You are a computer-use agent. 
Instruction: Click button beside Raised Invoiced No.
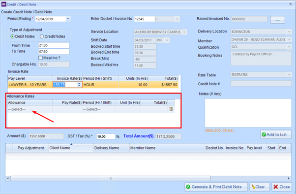tap(277, 20)
